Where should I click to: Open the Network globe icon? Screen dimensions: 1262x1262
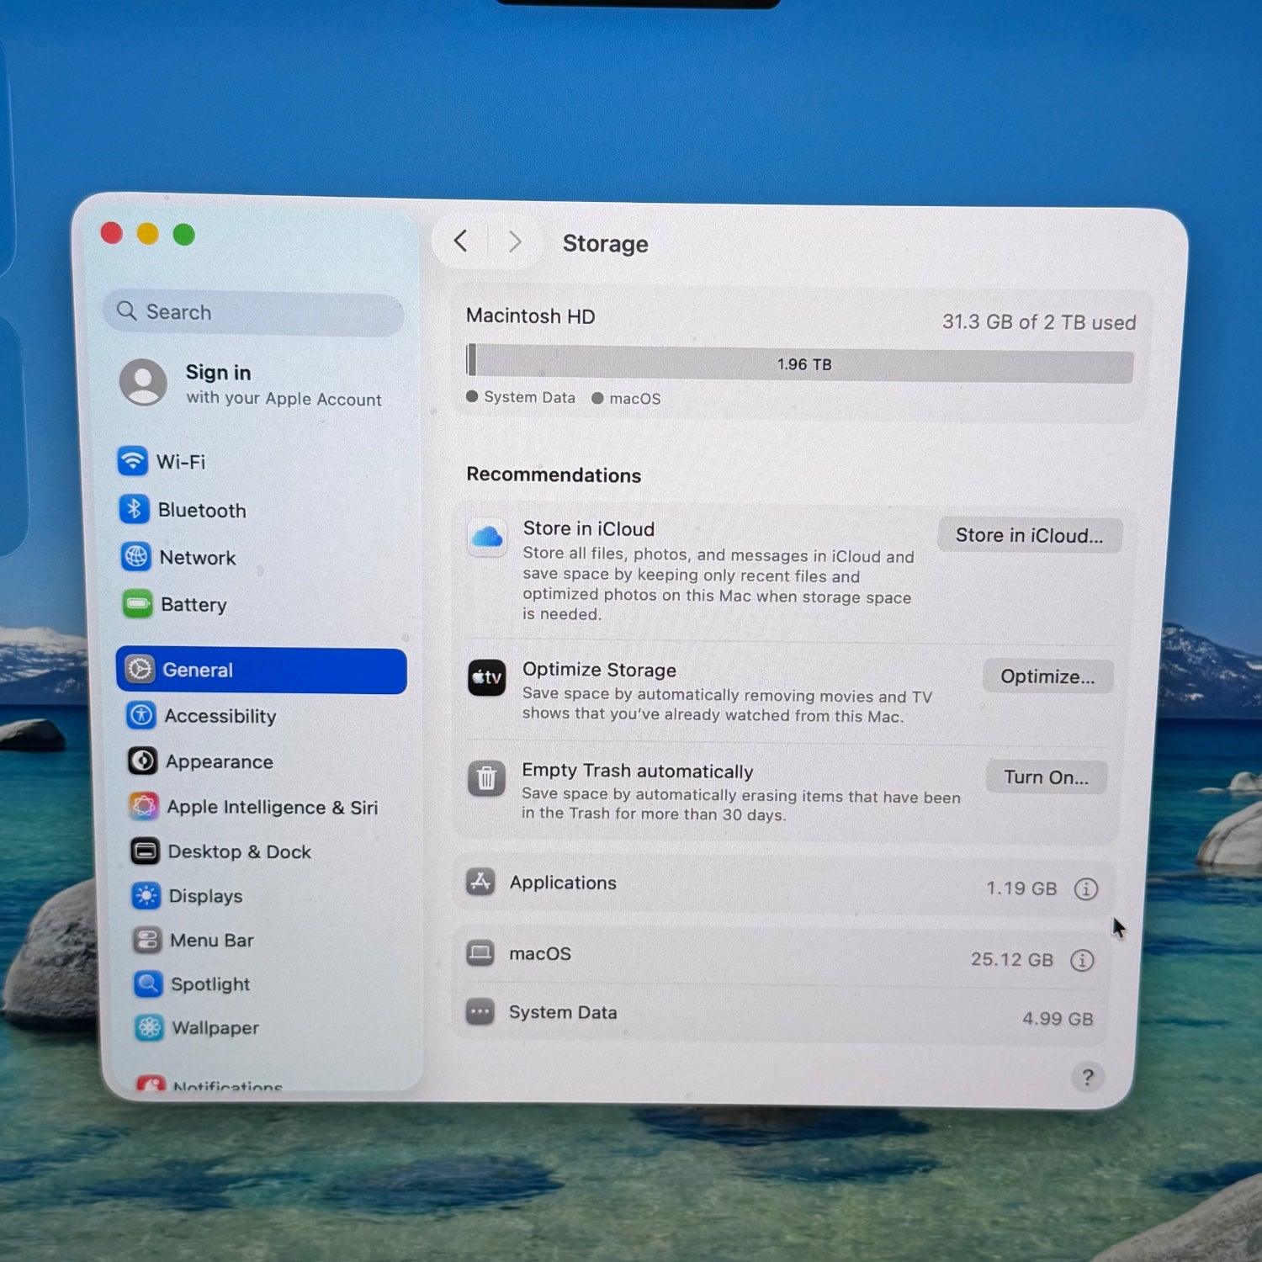point(135,556)
